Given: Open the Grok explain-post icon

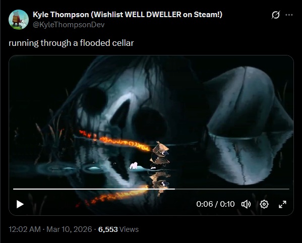Looking at the screenshot, I should (x=276, y=15).
